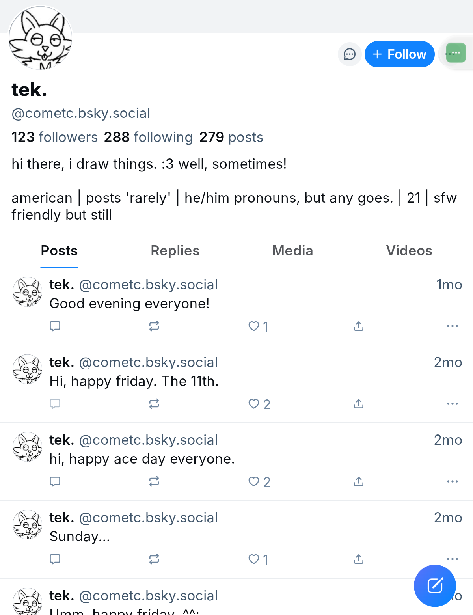
Task: Open tek.'s large profile avatar
Action: [x=40, y=38]
